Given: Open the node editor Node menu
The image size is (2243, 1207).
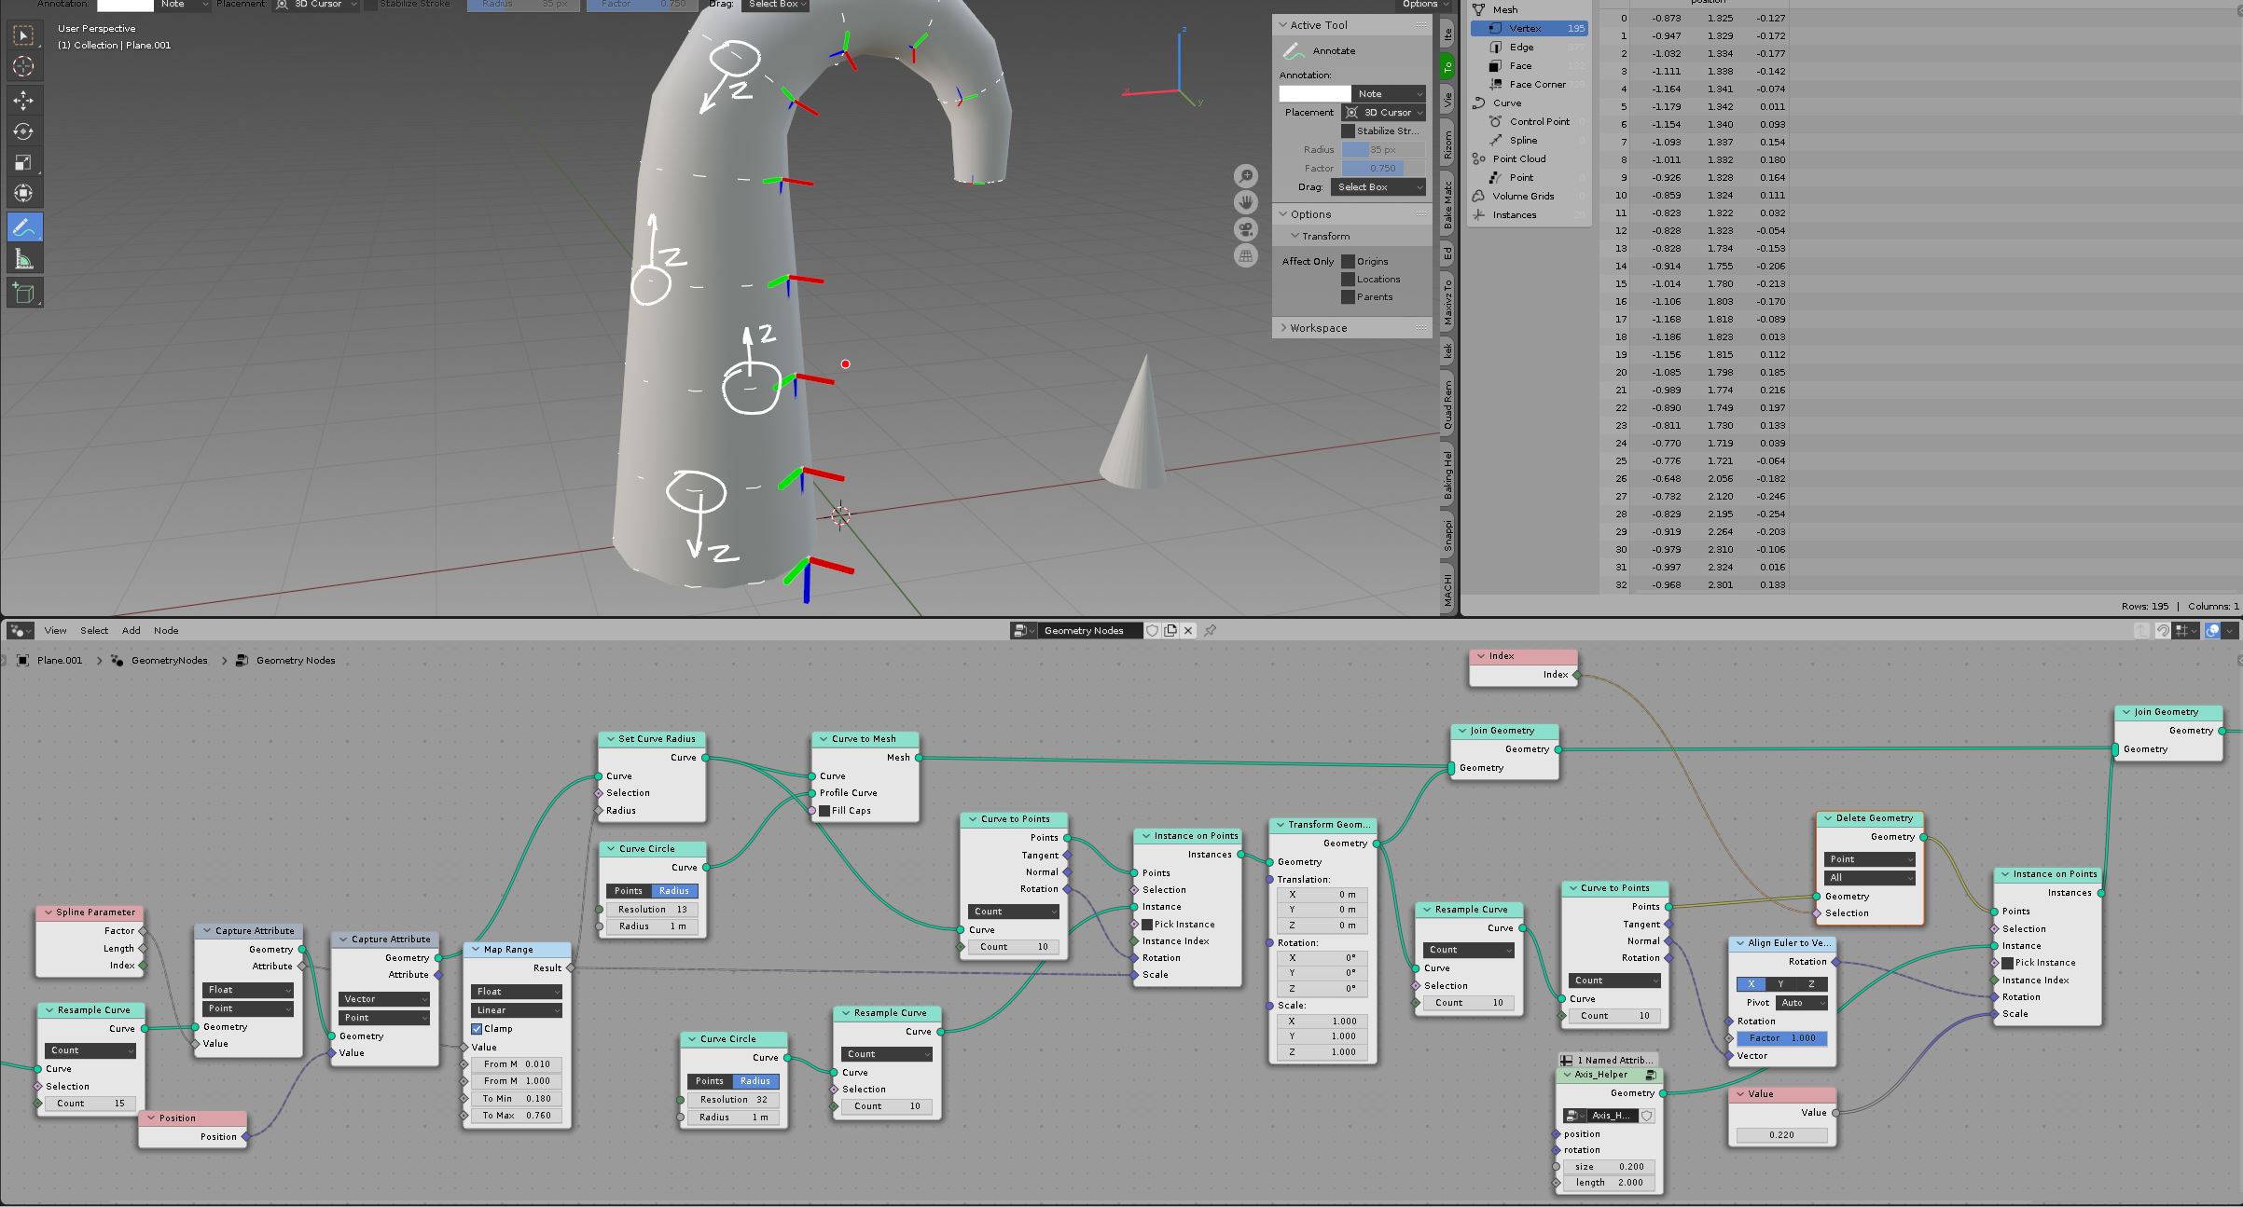Looking at the screenshot, I should (166, 631).
